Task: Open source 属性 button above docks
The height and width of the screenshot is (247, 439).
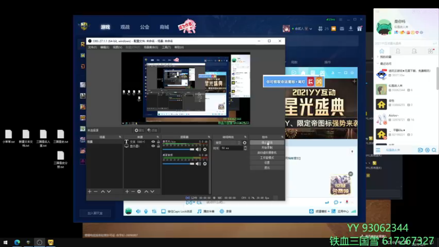Action: [139, 130]
